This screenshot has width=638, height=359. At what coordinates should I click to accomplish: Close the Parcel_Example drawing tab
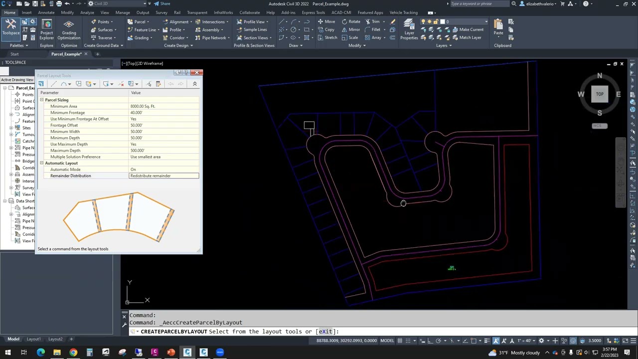click(86, 54)
